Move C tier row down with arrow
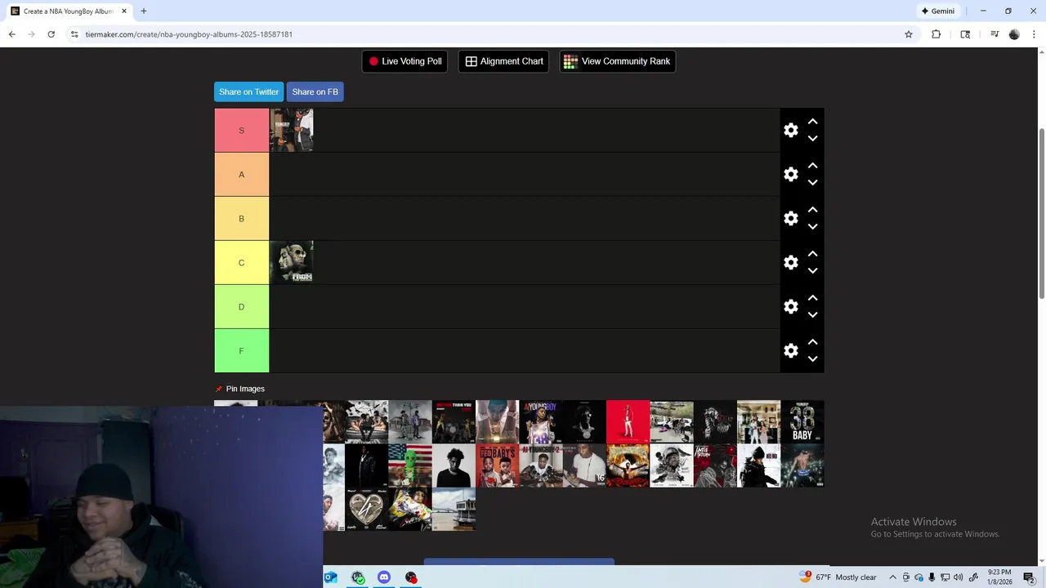 coord(812,271)
